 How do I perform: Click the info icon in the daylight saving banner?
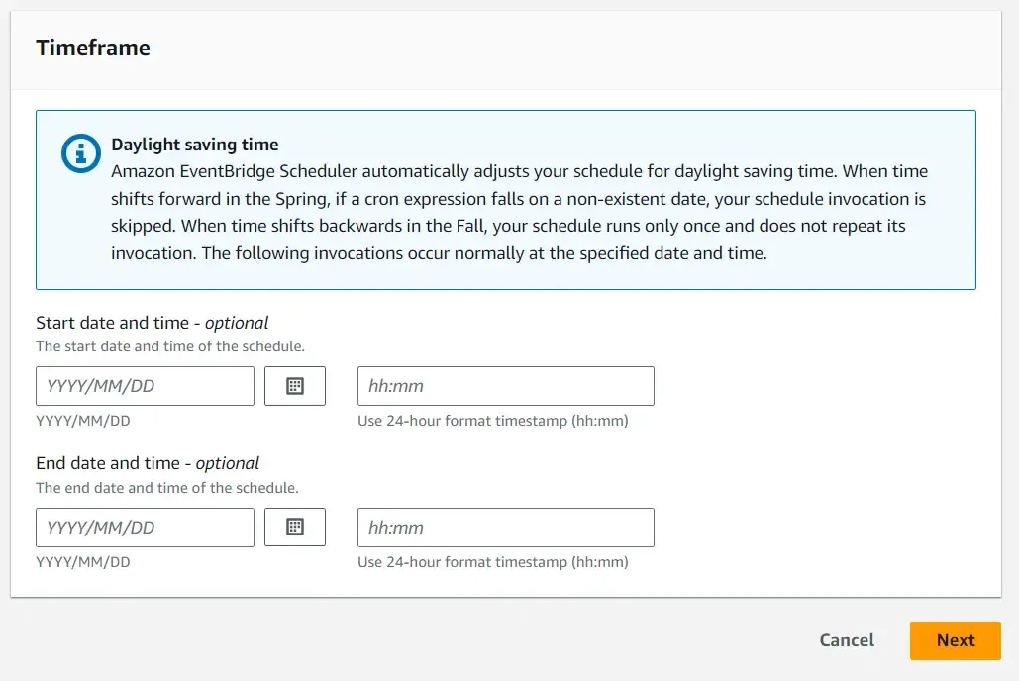point(80,153)
